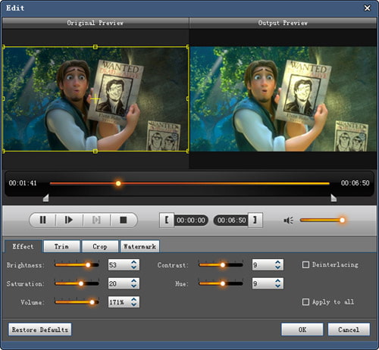
Task: Open the Watermark tab
Action: point(139,246)
